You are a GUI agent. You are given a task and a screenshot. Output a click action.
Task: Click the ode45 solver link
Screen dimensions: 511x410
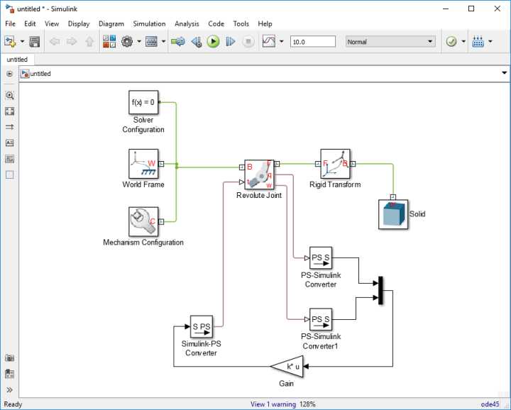click(490, 404)
